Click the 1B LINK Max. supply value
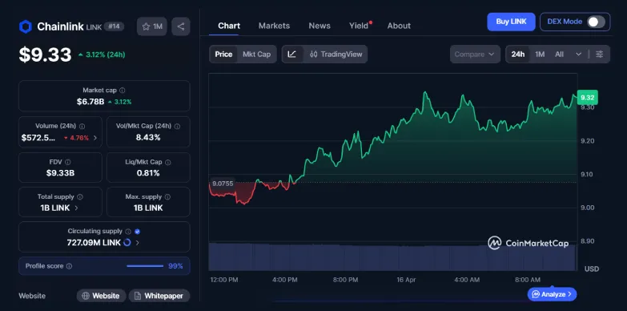The height and width of the screenshot is (311, 627). click(x=148, y=208)
